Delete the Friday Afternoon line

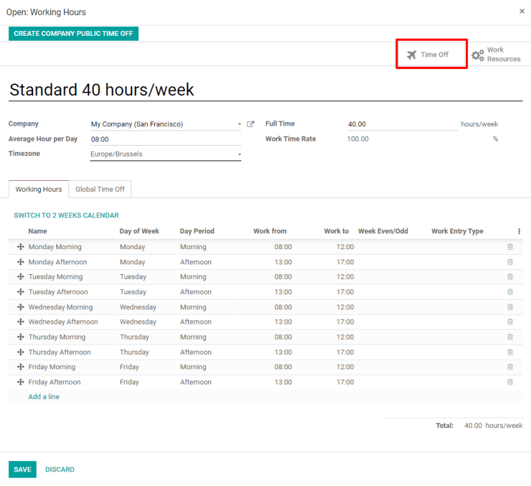[510, 382]
